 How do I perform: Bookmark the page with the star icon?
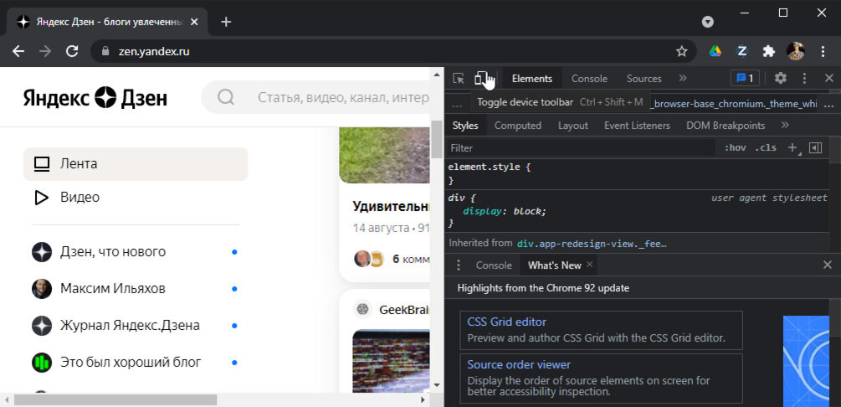681,51
